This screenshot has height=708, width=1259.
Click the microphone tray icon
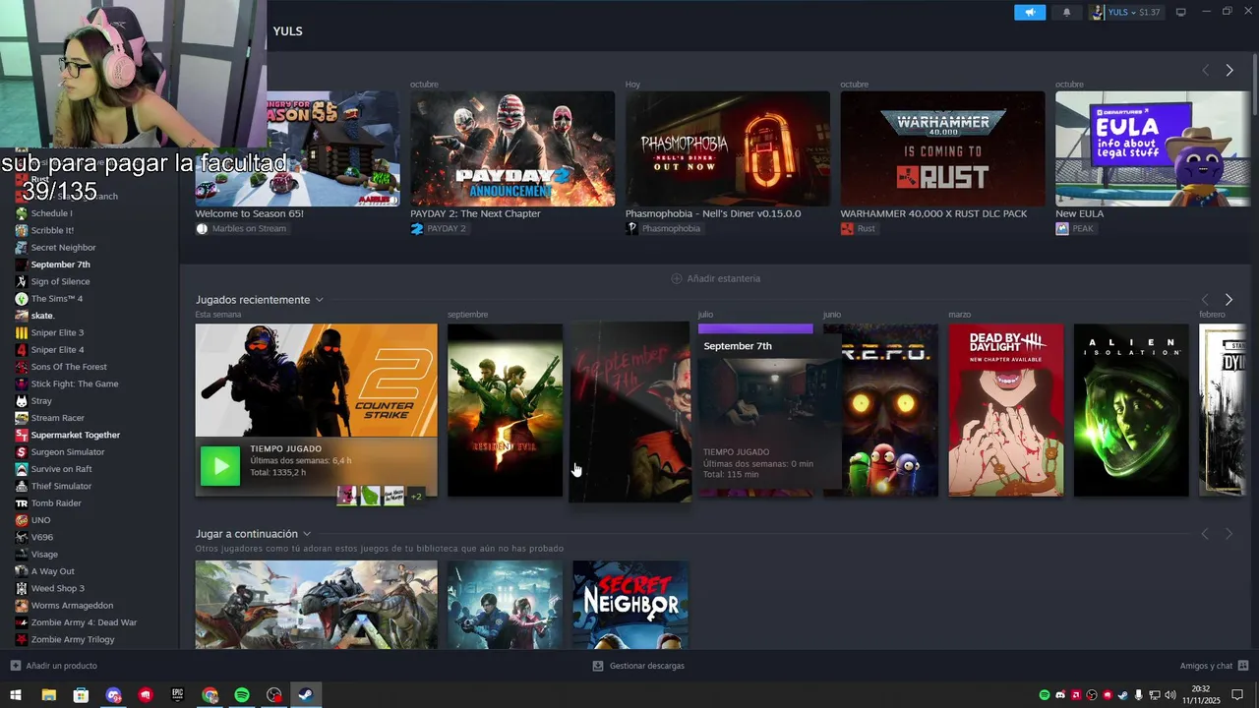coord(1139,695)
